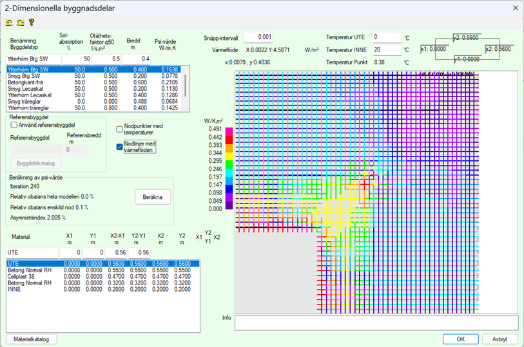Click the yellow 0.344 legend color swatch

(x=228, y=155)
